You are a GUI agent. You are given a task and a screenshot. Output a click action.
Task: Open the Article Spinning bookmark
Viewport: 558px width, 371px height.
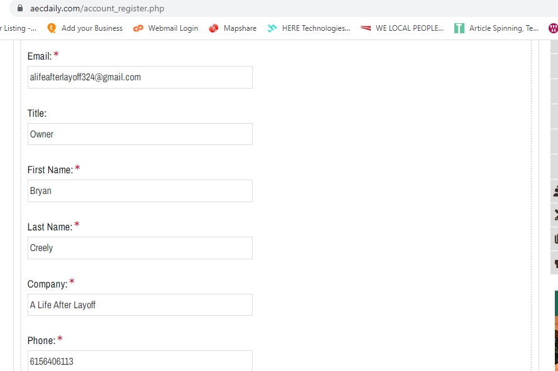[496, 28]
